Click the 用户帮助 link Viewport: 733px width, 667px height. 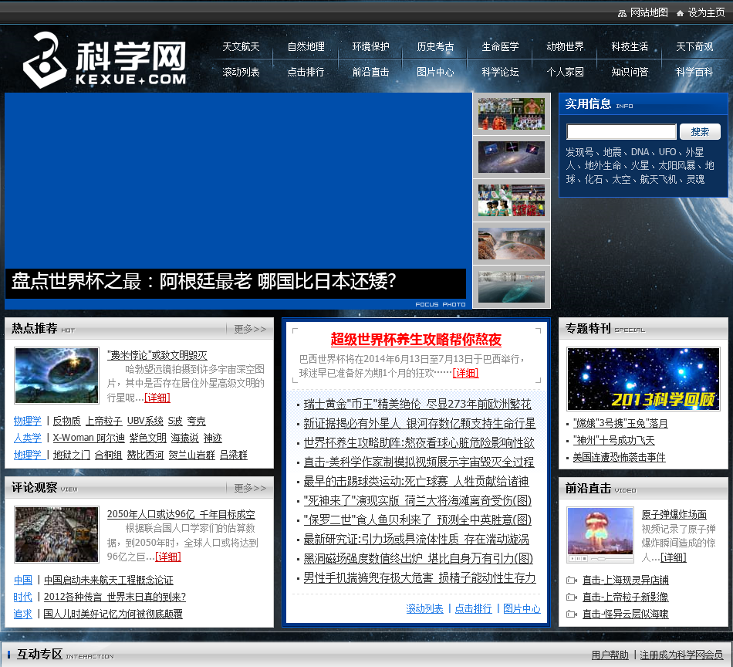click(610, 655)
